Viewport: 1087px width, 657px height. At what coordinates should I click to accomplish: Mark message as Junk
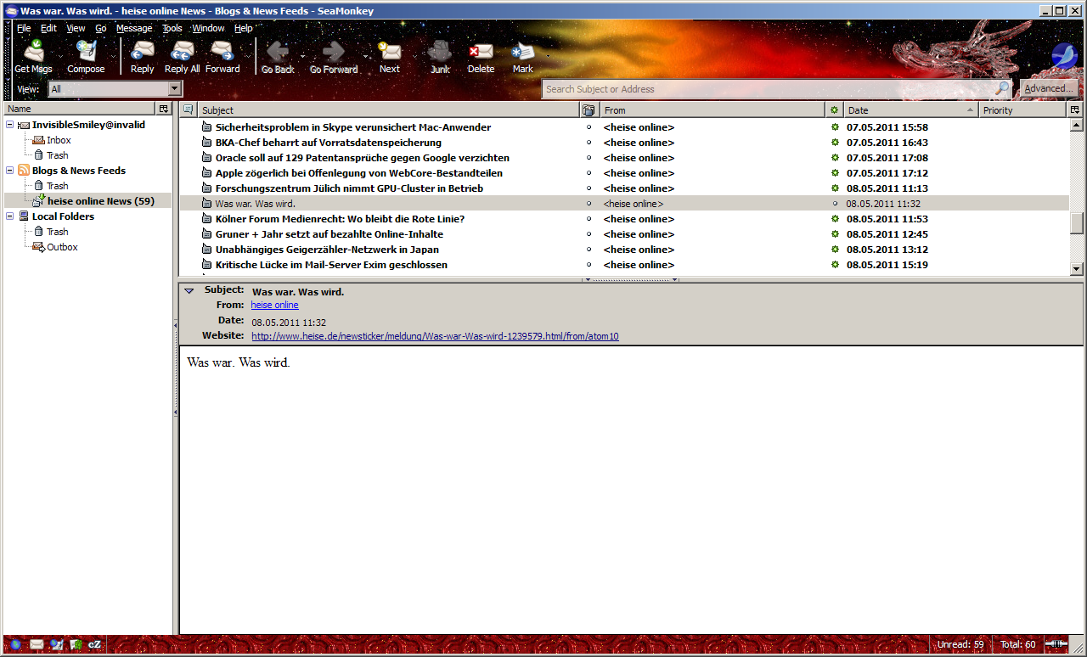tap(440, 58)
